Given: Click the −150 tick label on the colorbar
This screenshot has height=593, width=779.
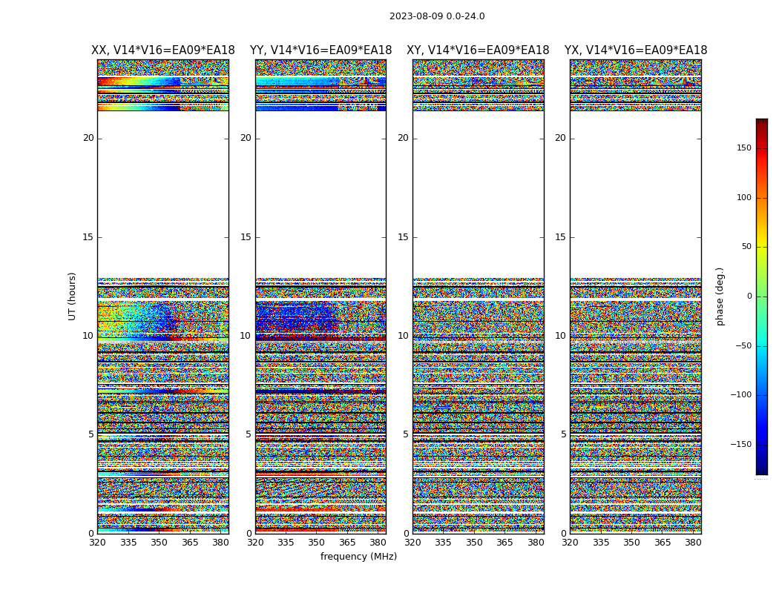Looking at the screenshot, I should [x=741, y=445].
